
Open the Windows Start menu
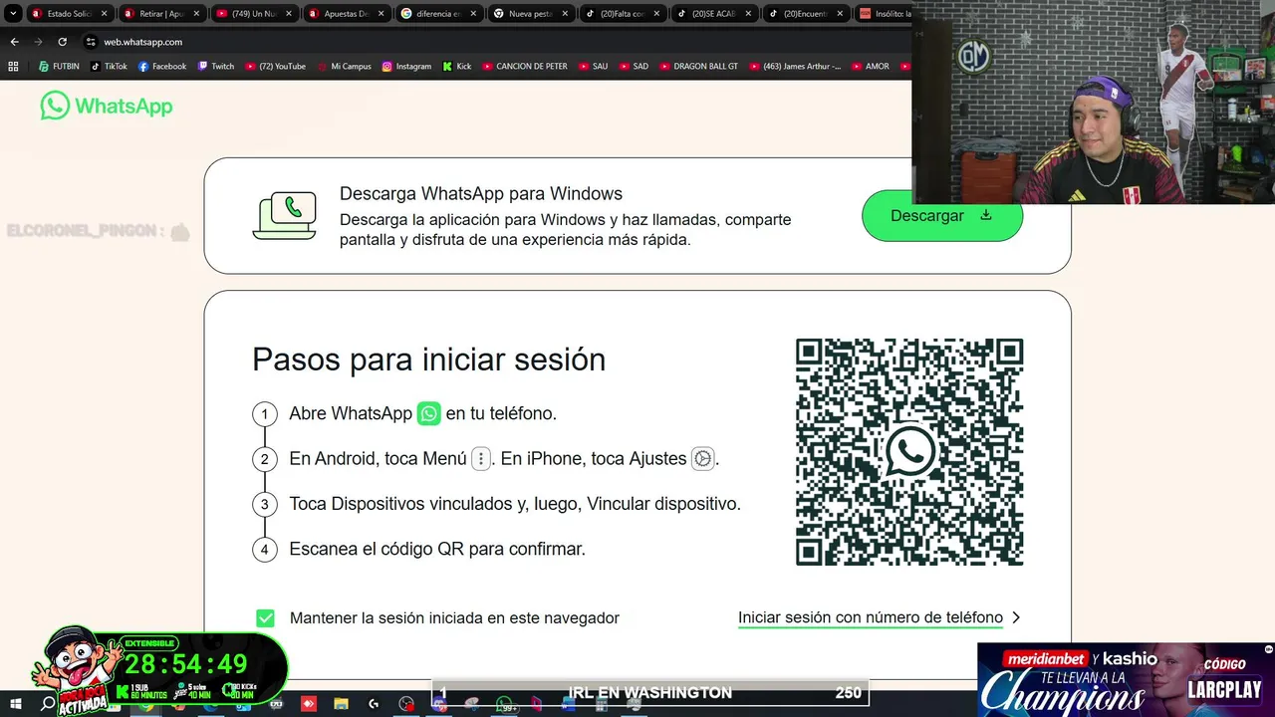click(x=14, y=704)
